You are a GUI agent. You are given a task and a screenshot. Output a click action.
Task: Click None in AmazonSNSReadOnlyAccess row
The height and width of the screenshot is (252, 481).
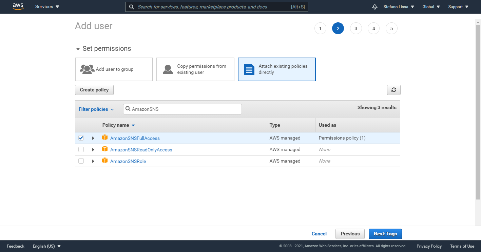coord(325,149)
